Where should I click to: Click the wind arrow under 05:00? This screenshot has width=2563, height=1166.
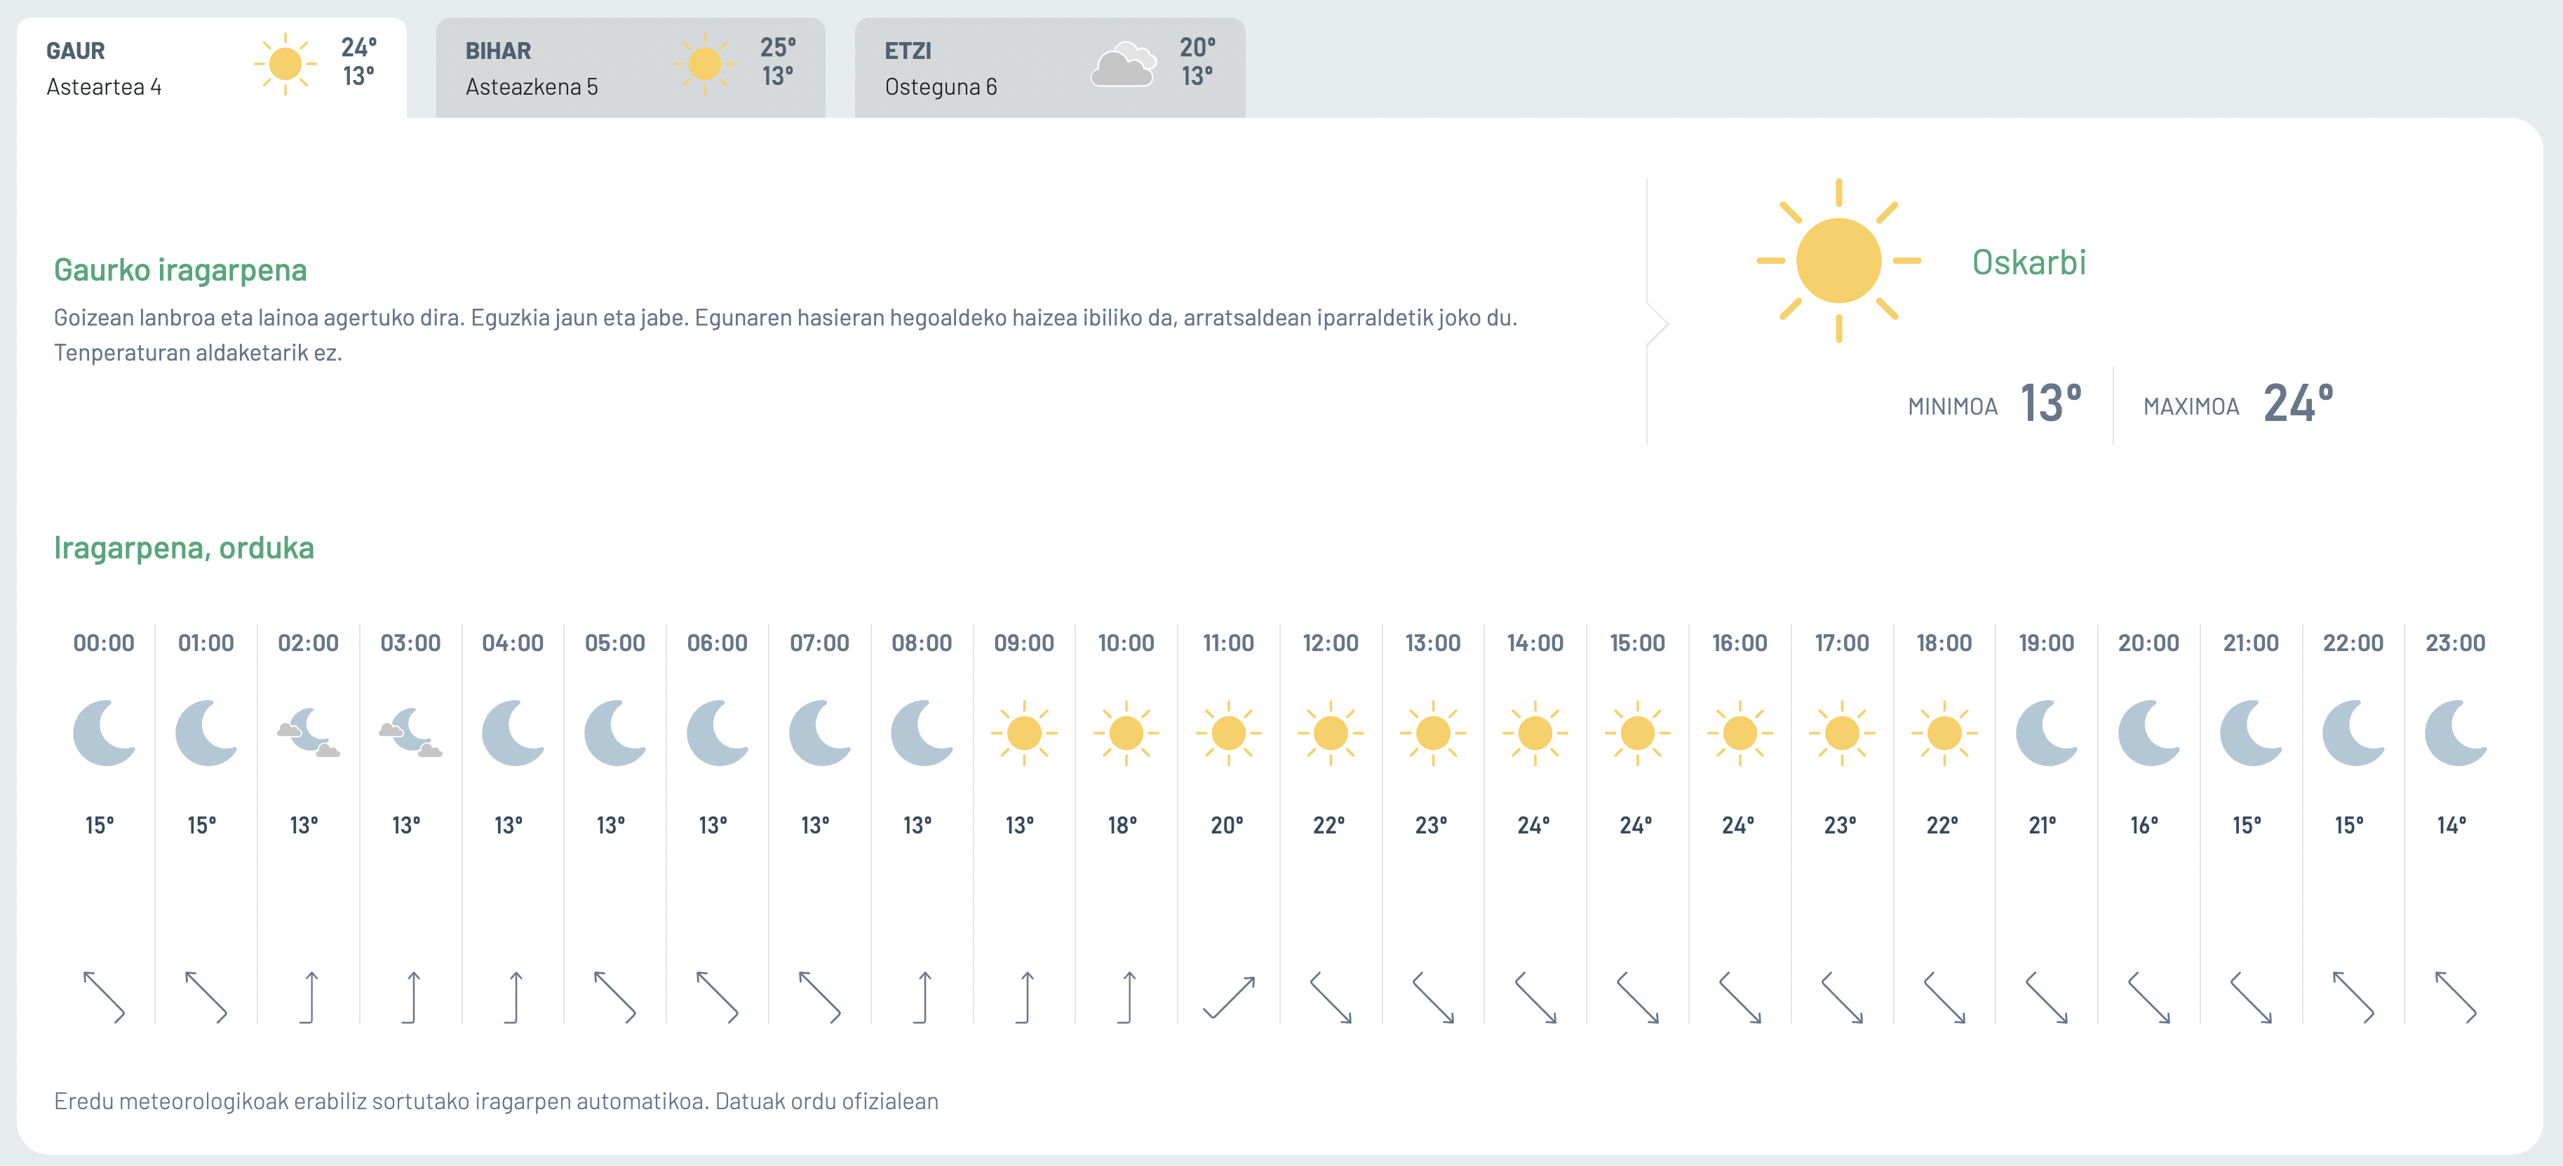point(615,997)
